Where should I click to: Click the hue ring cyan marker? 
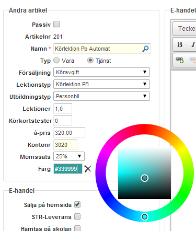click(x=145, y=217)
